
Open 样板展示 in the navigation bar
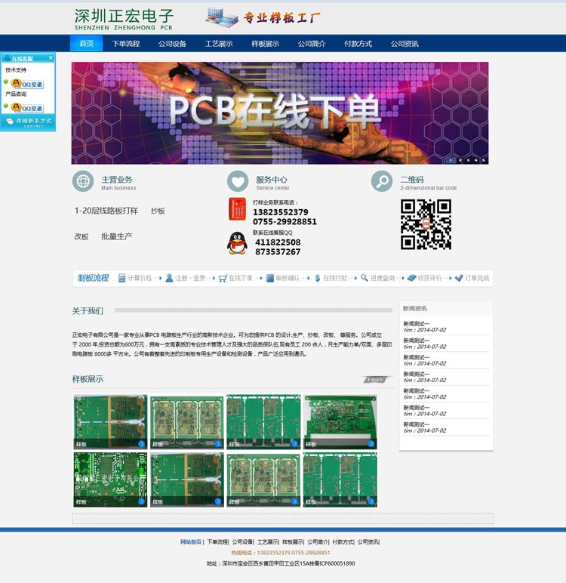coord(265,44)
